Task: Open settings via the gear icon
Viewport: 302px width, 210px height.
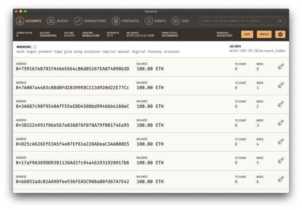Action: [280, 34]
